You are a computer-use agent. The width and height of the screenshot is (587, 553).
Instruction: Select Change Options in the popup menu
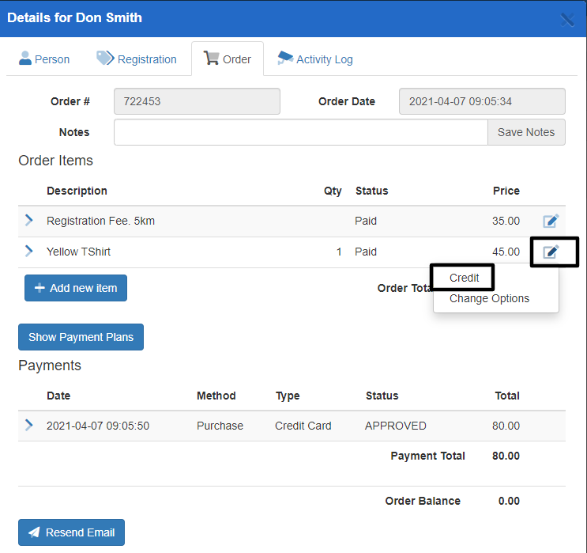(489, 299)
